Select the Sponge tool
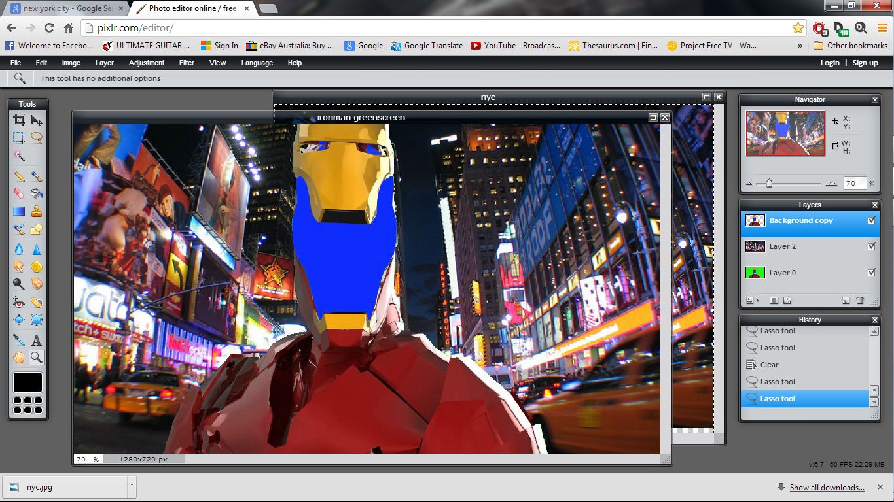The height and width of the screenshot is (502, 894). (37, 267)
